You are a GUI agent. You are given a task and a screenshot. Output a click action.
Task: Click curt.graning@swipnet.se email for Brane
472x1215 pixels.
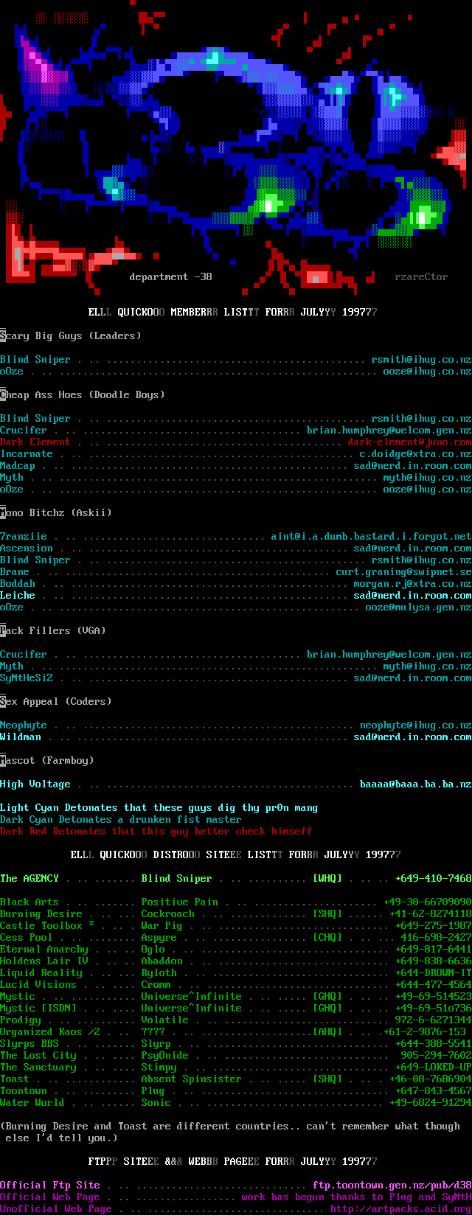(x=403, y=572)
